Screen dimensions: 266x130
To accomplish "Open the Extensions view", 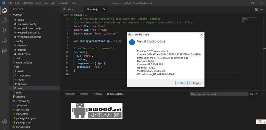I will pos(5,51).
